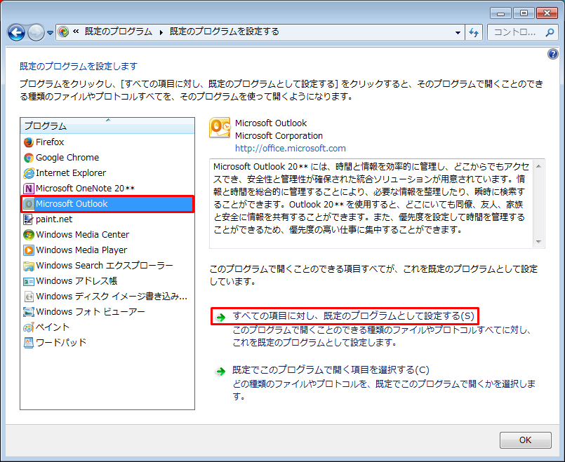This screenshot has height=462, width=565.
Task: Click the Microsoft Outlook icon in list
Action: (x=29, y=204)
